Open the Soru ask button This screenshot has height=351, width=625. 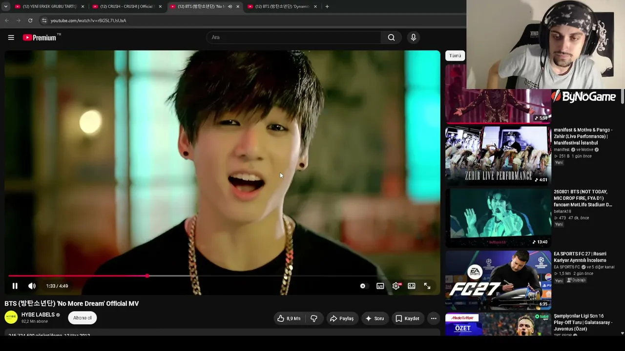(x=375, y=318)
